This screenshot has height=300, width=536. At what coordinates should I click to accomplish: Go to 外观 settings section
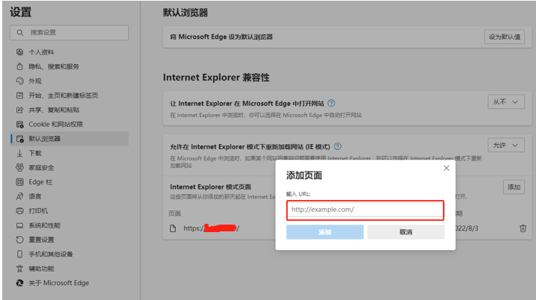coord(70,81)
